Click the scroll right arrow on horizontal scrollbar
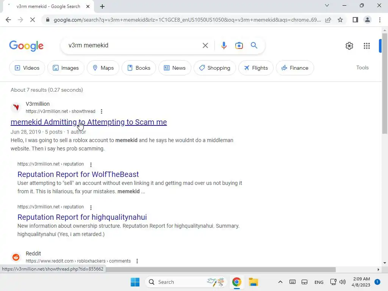 coord(379,269)
